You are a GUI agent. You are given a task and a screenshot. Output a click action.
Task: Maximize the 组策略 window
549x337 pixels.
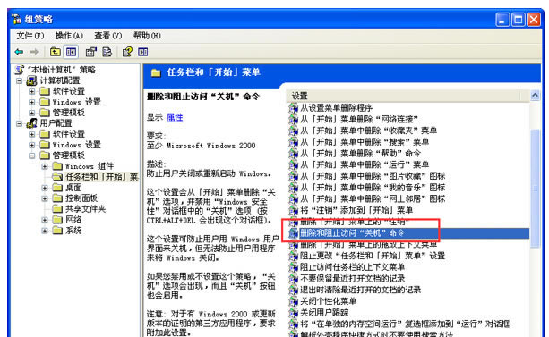point(519,20)
